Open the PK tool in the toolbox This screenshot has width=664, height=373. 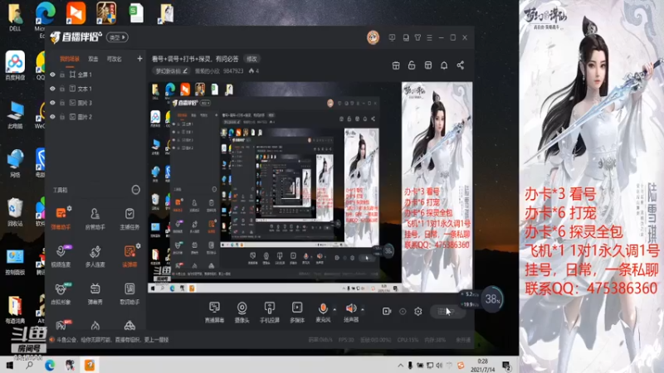[x=61, y=325]
